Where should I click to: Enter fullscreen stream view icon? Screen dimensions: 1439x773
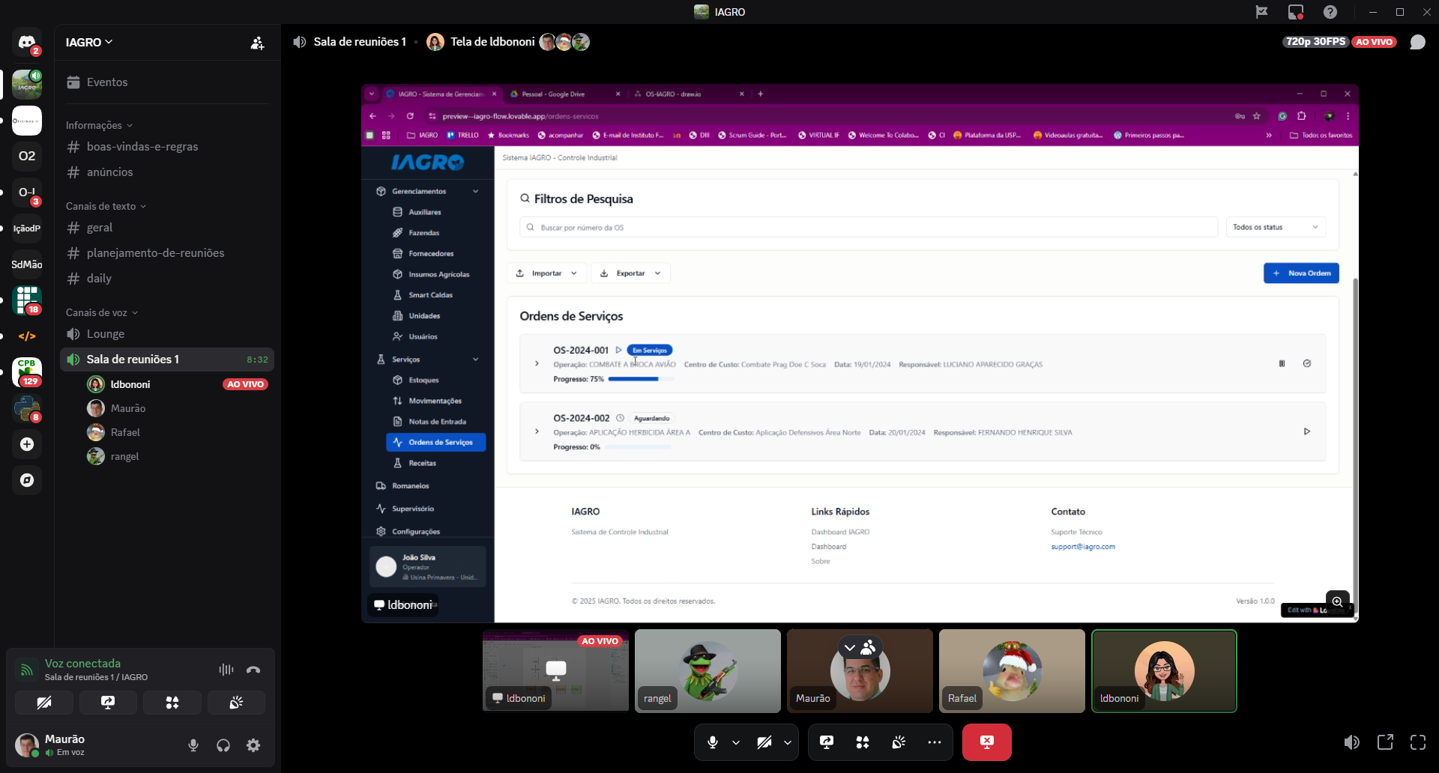pos(1418,742)
